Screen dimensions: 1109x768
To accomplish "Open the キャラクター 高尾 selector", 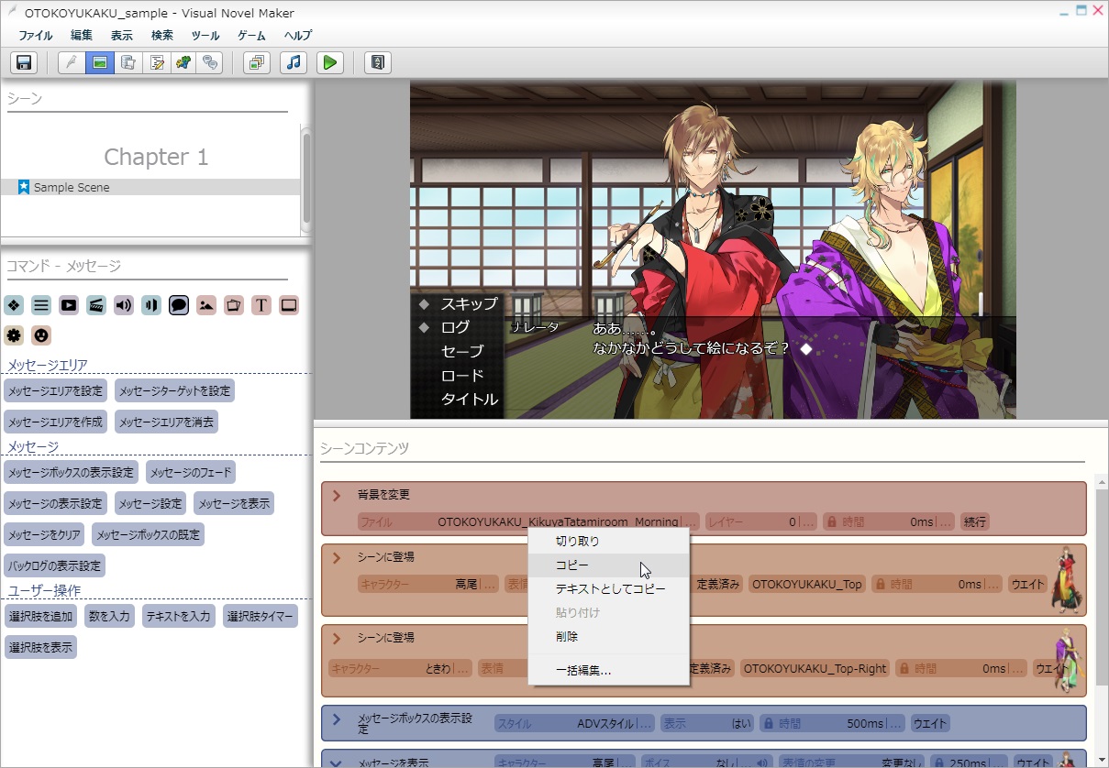I will [428, 584].
